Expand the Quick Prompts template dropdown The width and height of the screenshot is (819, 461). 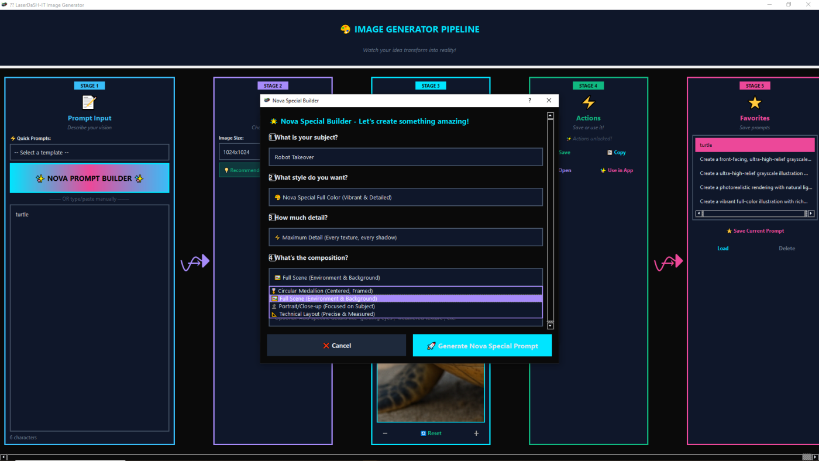coord(90,153)
